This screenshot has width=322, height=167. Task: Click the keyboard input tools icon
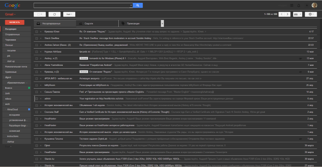point(296,14)
